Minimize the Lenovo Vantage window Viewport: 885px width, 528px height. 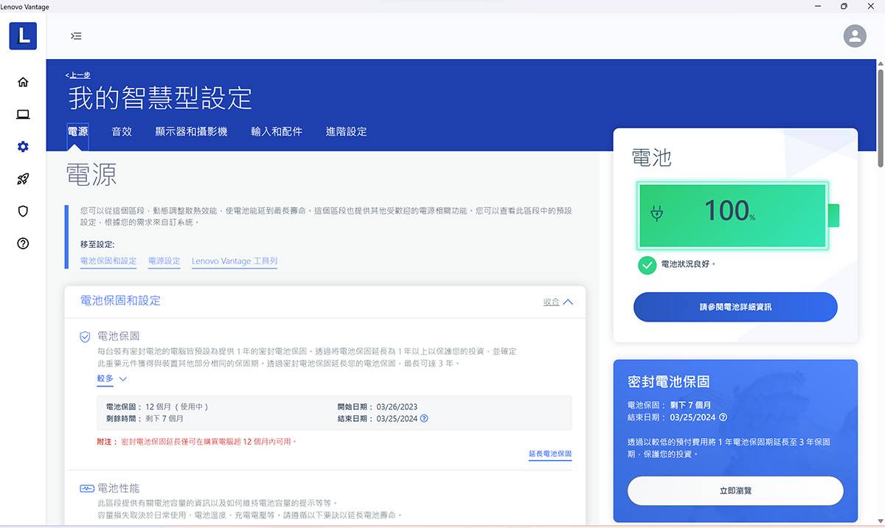pos(818,7)
